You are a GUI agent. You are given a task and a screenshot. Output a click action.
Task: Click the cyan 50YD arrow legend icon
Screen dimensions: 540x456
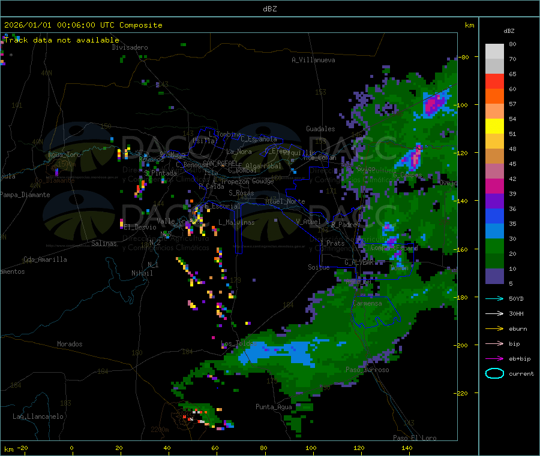point(494,298)
